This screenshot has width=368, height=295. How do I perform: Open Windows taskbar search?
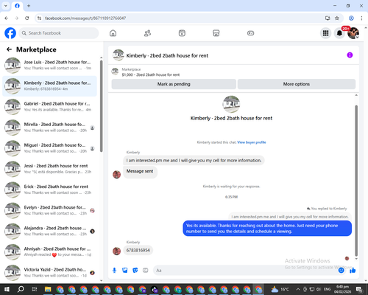coord(21,289)
